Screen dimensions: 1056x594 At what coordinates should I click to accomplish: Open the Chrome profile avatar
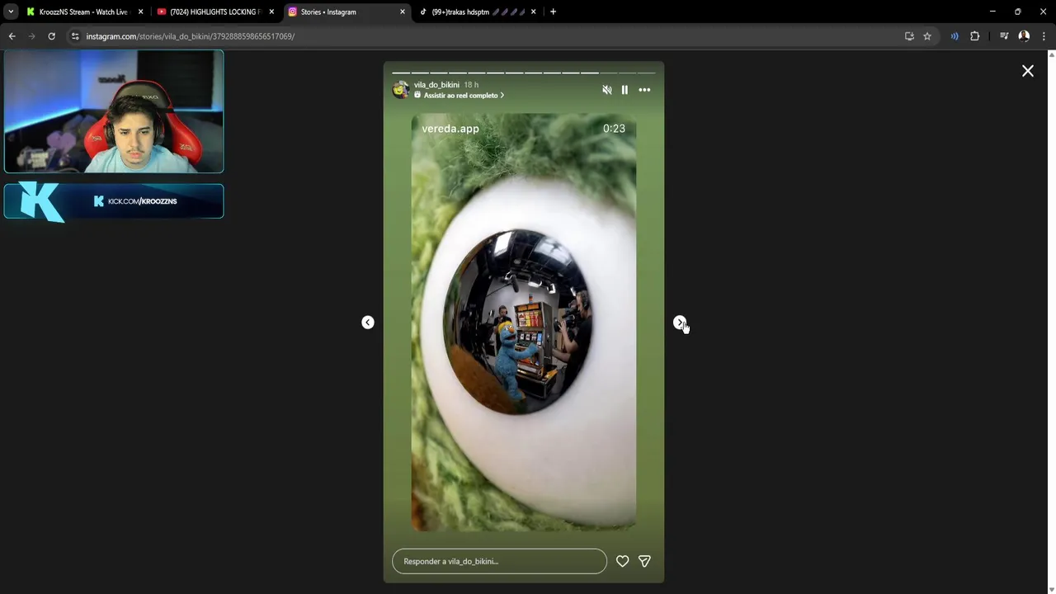(1024, 36)
